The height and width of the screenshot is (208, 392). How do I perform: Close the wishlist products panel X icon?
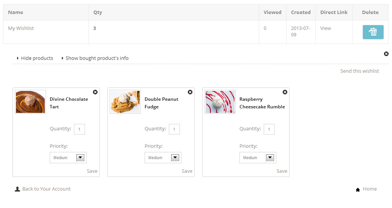[x=386, y=54]
